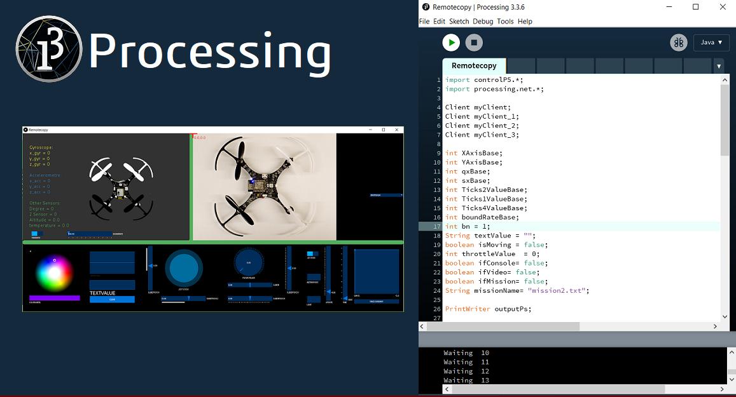Click the middle dark square button below the toggle
The image size is (736, 397).
coord(314,277)
